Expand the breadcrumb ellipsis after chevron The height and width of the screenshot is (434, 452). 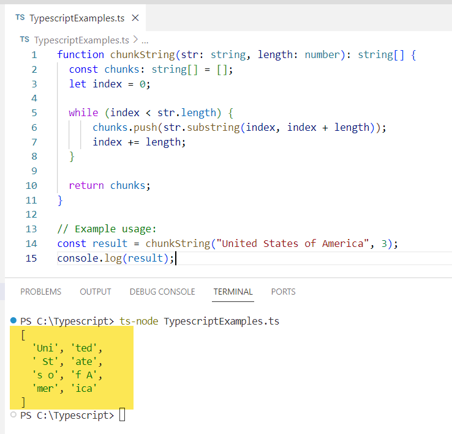pyautogui.click(x=145, y=41)
